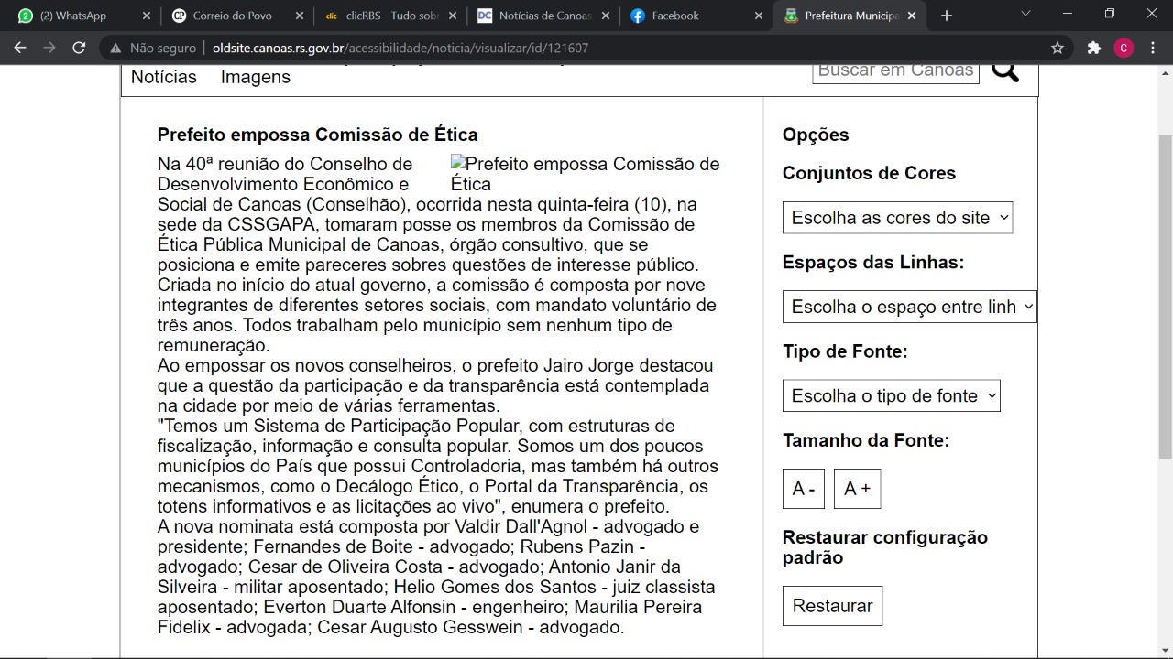Switch to the Facebook tab
Screen dimensions: 1173x659
coord(696,16)
